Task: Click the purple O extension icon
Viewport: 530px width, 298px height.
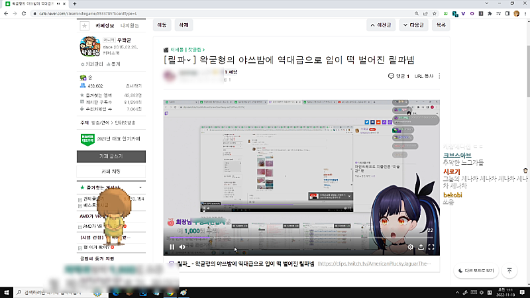Action: (472, 13)
